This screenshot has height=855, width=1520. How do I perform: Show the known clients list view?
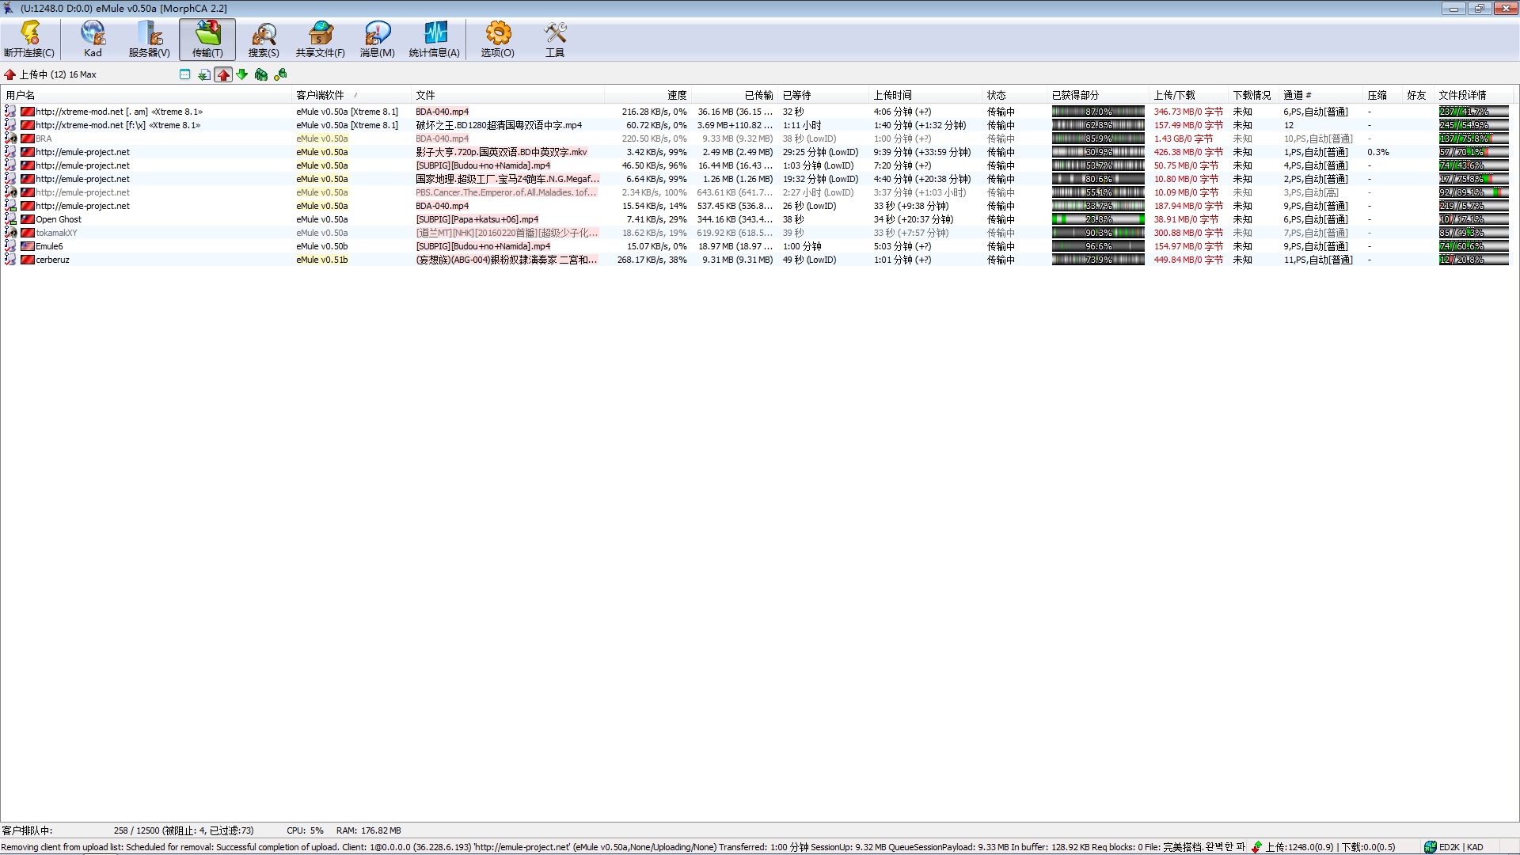coord(280,74)
